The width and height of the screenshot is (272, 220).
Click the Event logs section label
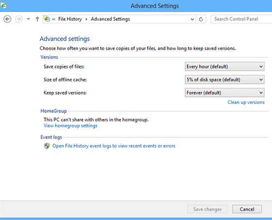(x=51, y=137)
